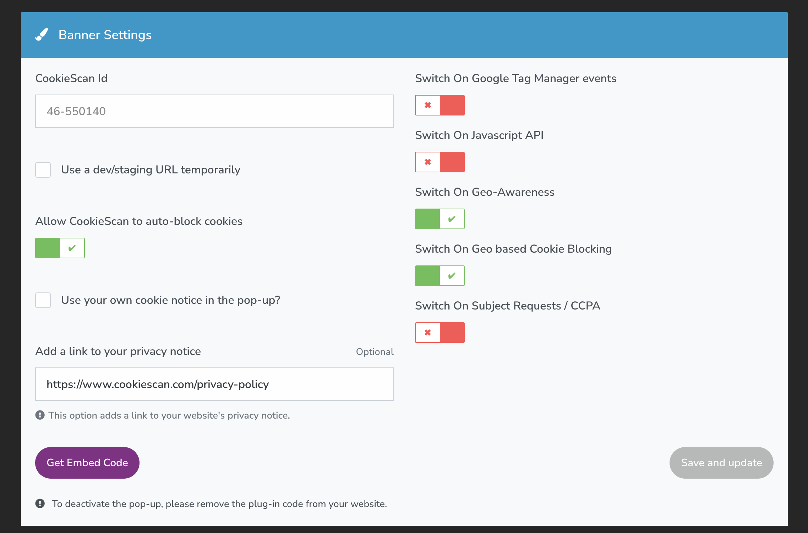
Task: Click 'This option adds a link' hint text
Action: [x=169, y=415]
